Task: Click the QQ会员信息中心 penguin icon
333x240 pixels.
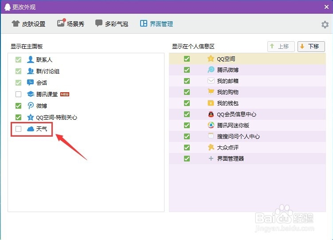Action: point(211,114)
